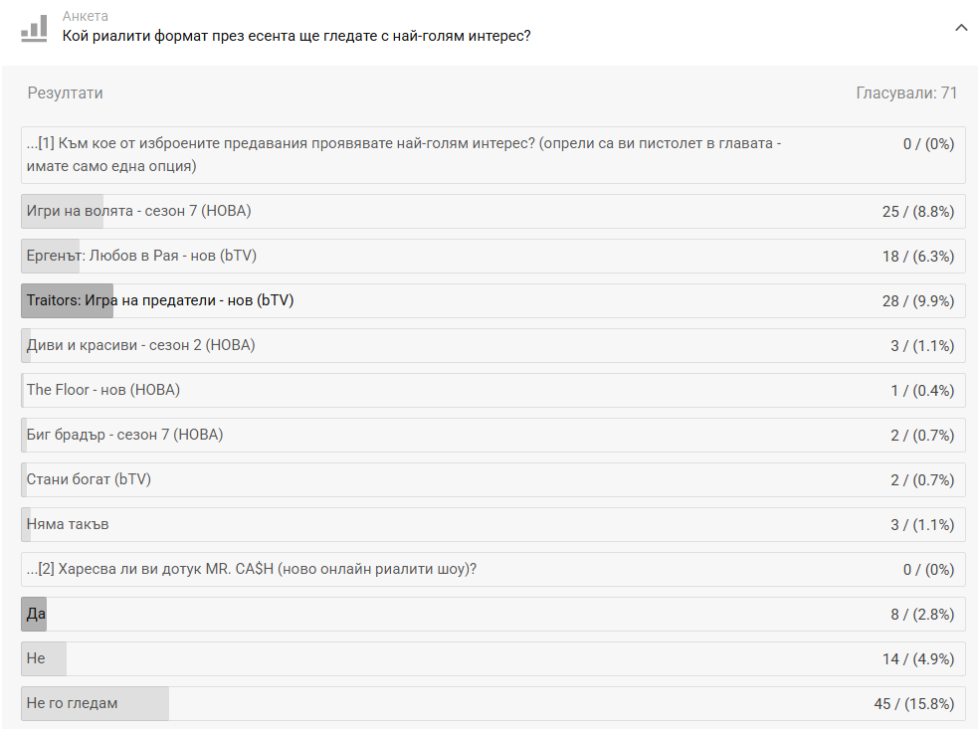This screenshot has height=729, width=978.
Task: Click the 'Резултати' heading
Action: 66,93
